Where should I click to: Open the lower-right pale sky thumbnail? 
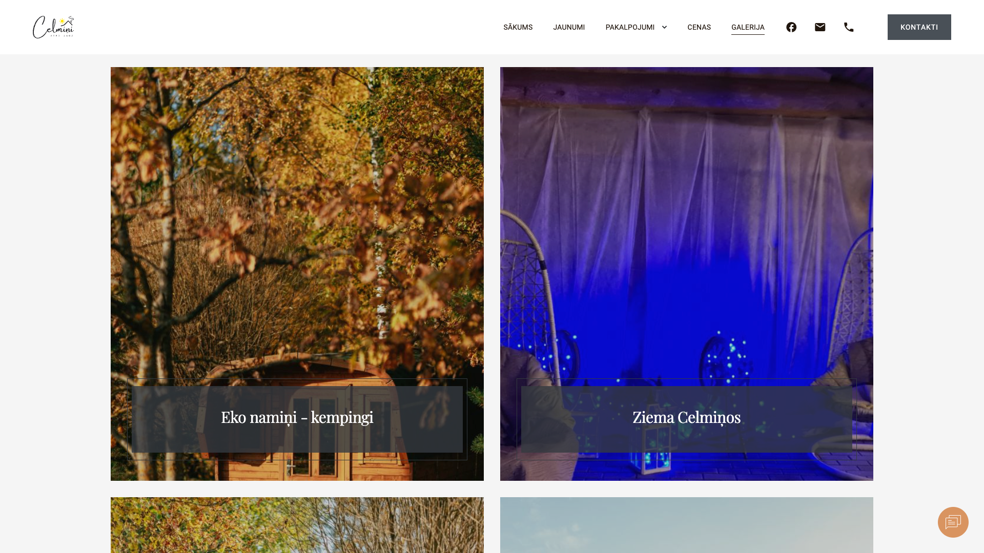(x=687, y=525)
